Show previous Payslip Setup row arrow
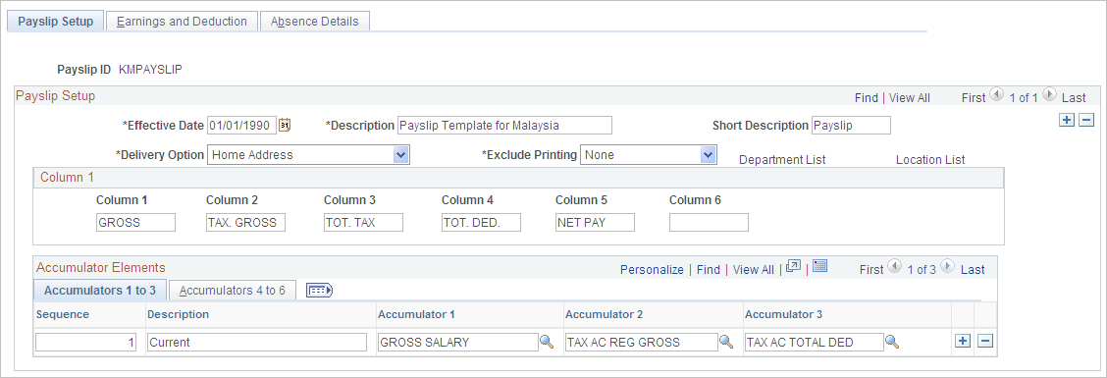Viewport: 1107px width, 378px height. tap(996, 94)
